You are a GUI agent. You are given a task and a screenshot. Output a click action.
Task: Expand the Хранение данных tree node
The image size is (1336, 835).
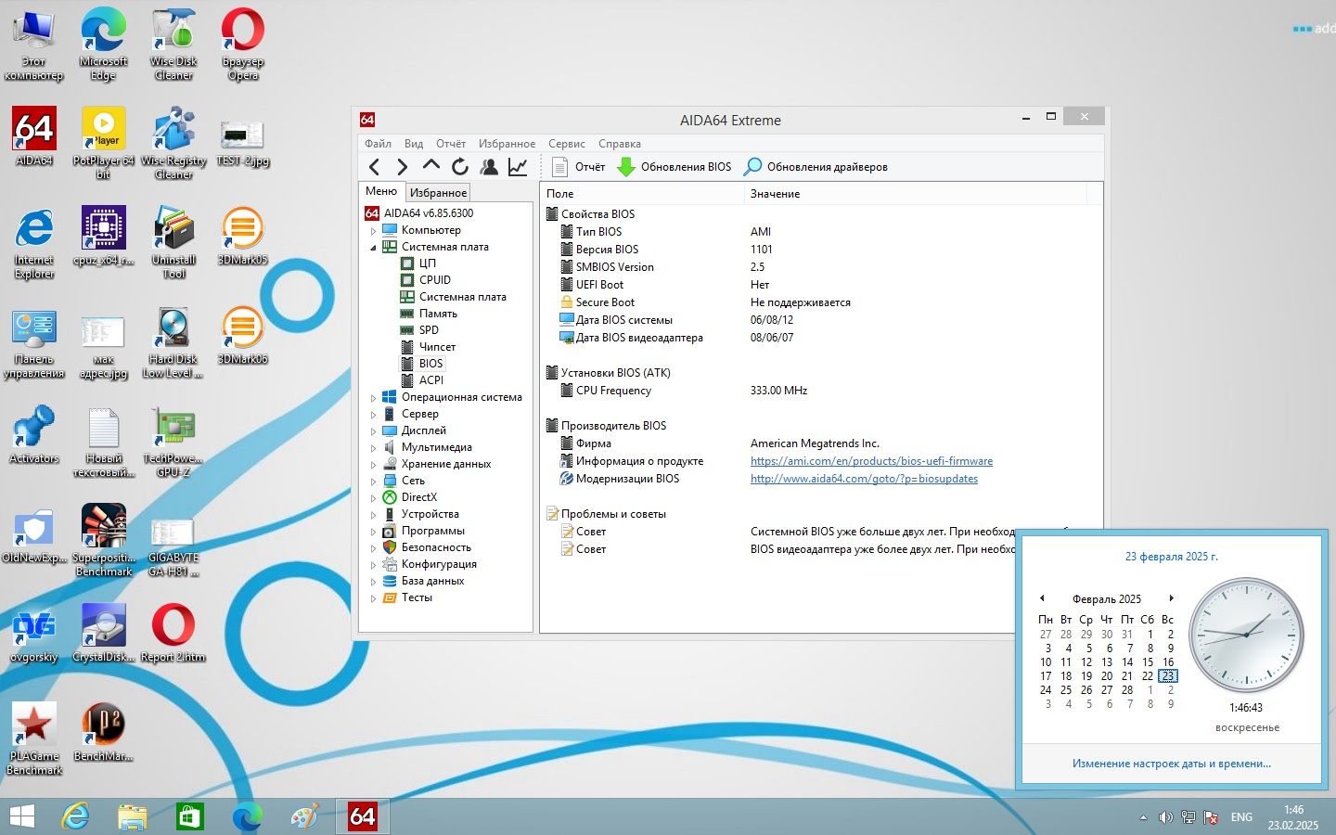pyautogui.click(x=374, y=465)
